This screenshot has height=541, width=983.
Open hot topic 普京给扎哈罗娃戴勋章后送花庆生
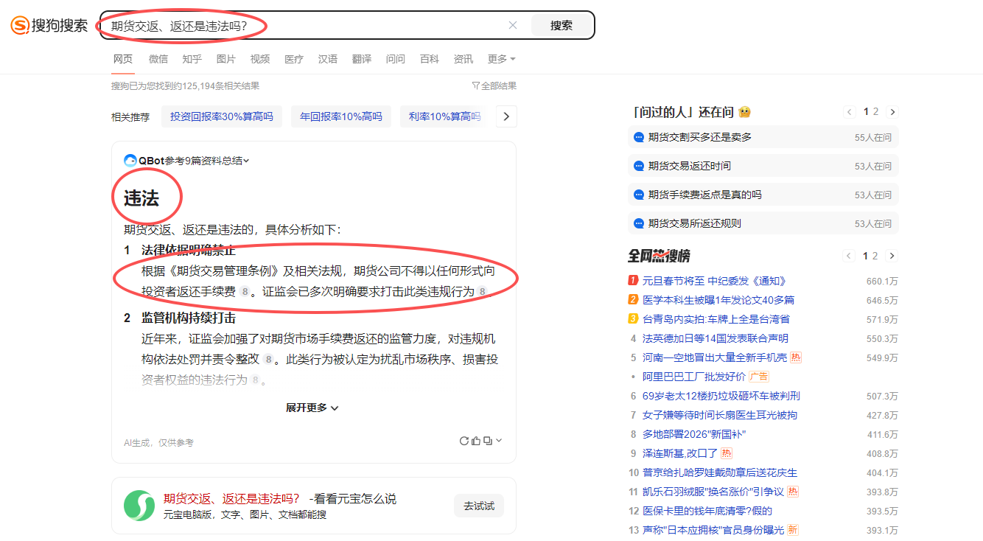click(x=720, y=472)
